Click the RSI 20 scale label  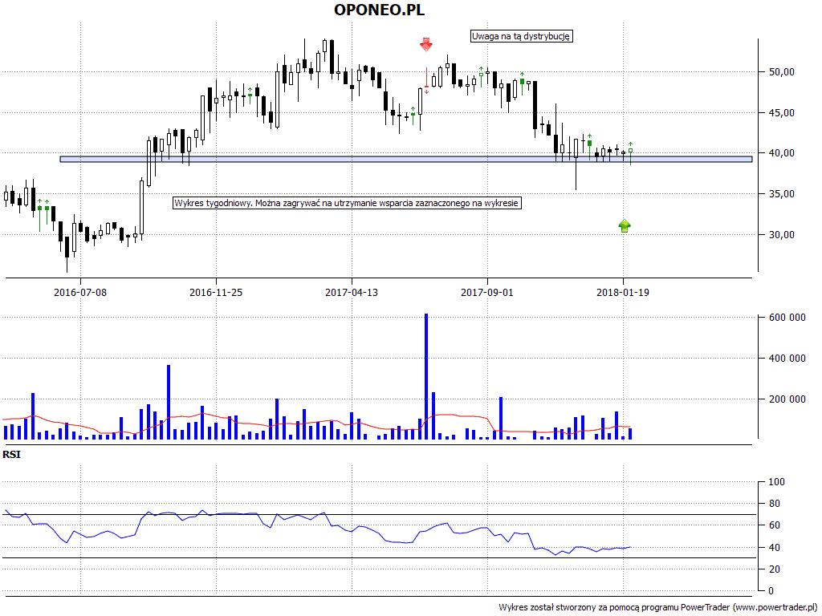tap(775, 569)
